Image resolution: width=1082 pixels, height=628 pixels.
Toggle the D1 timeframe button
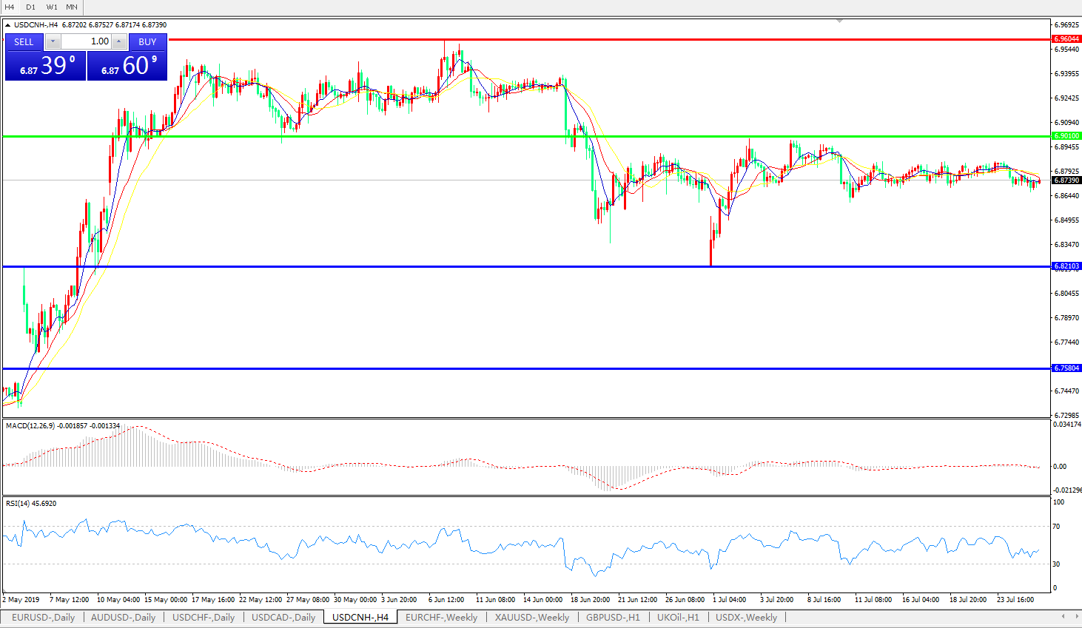tap(30, 7)
